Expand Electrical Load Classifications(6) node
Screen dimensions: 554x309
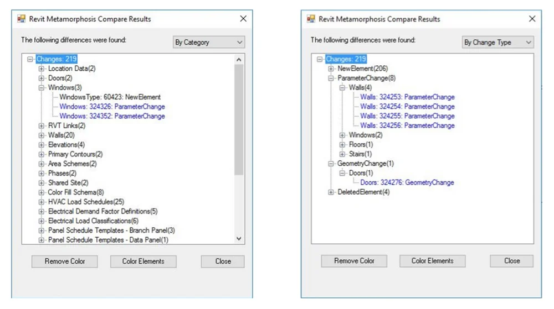[x=42, y=221]
